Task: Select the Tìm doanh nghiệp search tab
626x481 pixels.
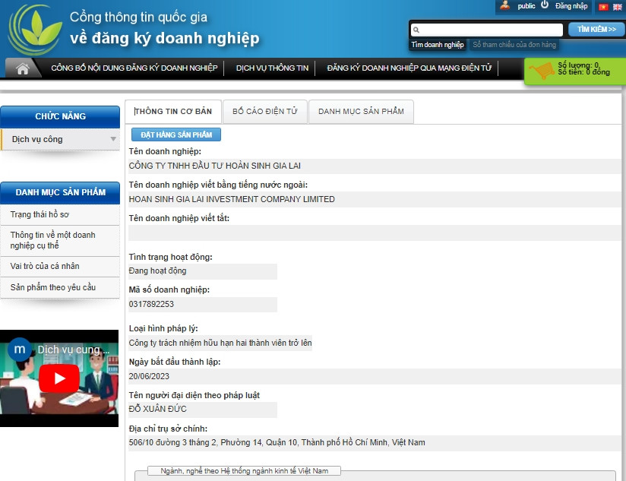Action: click(x=438, y=45)
